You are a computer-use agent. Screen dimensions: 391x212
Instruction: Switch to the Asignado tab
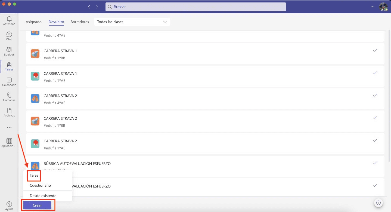pyautogui.click(x=33, y=22)
